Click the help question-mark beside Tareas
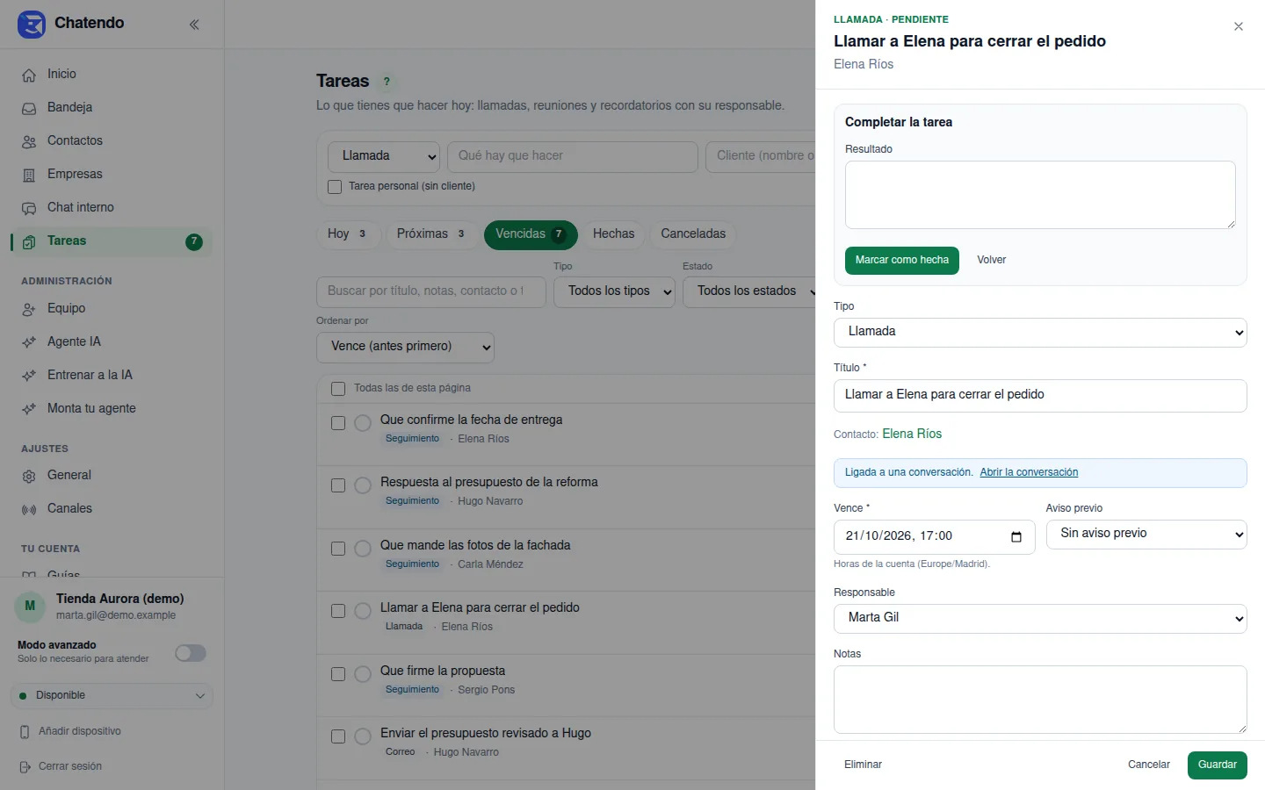The image size is (1265, 790). point(387,82)
